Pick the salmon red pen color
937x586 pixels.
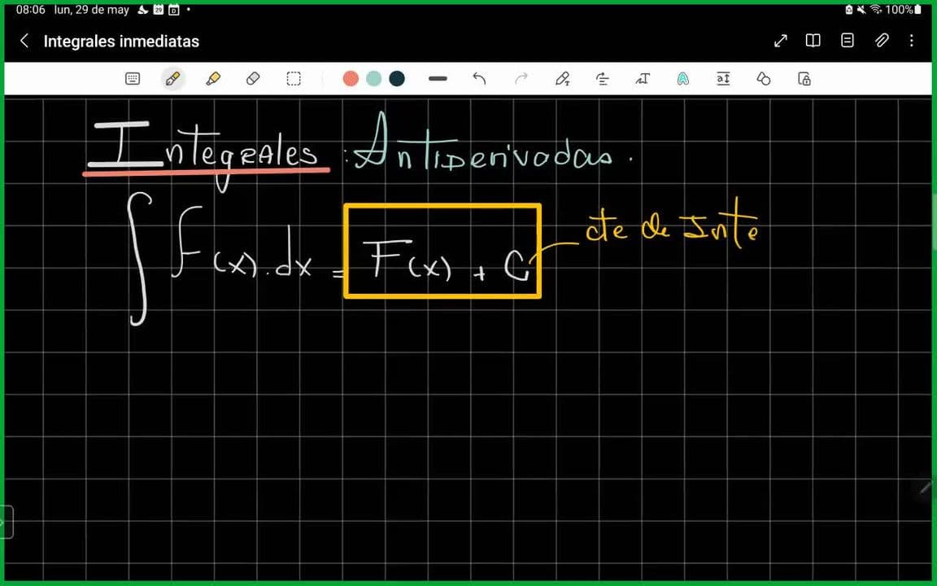point(351,79)
